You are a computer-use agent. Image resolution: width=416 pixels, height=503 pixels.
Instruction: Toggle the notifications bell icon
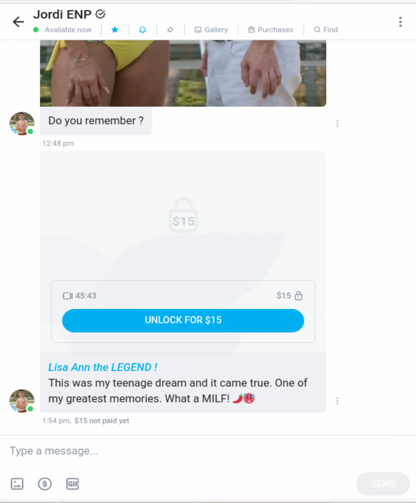(143, 30)
